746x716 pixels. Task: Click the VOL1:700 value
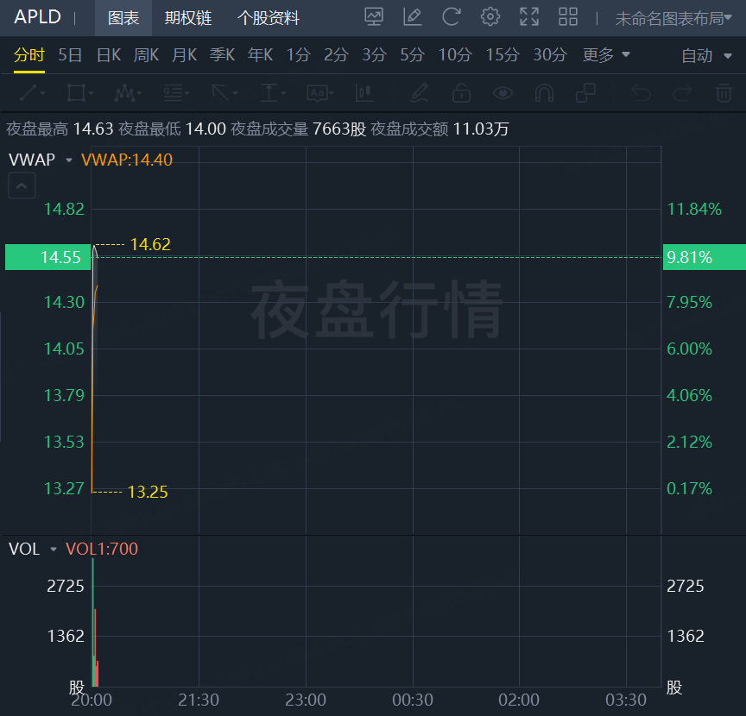102,550
